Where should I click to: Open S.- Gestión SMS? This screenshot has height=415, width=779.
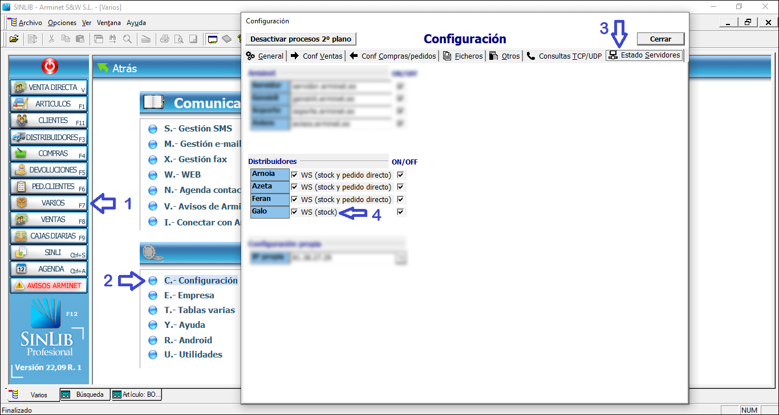pyautogui.click(x=198, y=129)
